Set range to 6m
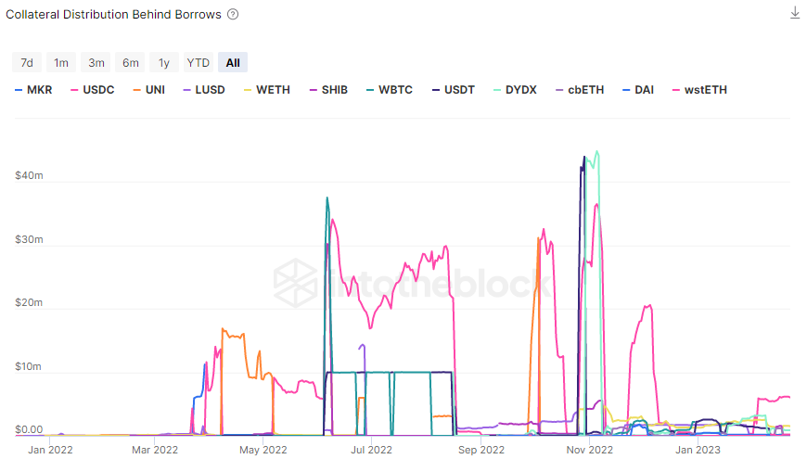807x459 pixels. click(131, 63)
